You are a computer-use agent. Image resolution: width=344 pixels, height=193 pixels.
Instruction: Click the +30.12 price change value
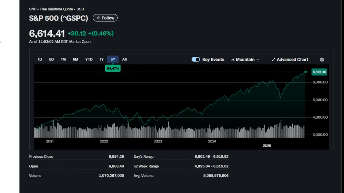(x=77, y=34)
